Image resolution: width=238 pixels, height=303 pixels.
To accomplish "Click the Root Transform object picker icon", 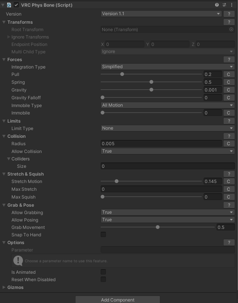I will coord(231,30).
